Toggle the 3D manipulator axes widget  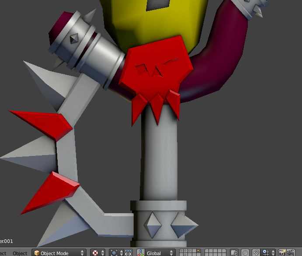tap(141, 253)
